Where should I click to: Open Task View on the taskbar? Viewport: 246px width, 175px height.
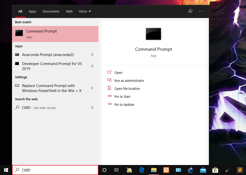click(x=116, y=170)
